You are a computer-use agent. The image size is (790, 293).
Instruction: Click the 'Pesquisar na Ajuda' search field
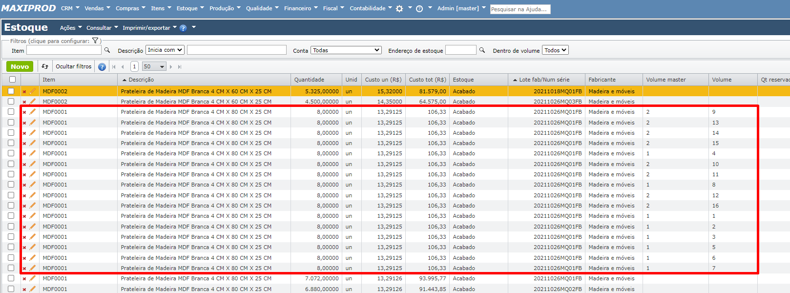tap(520, 9)
